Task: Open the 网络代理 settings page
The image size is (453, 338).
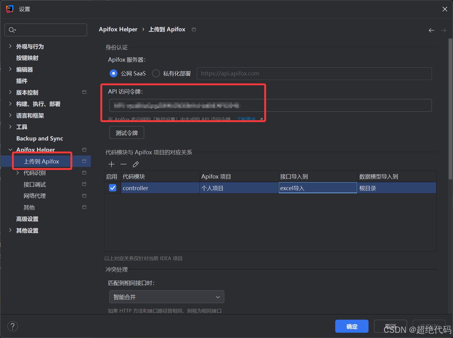Action: click(x=35, y=196)
